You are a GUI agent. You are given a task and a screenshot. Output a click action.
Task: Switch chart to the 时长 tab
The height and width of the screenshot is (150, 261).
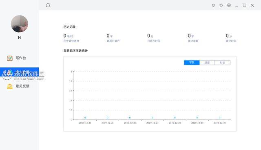(x=223, y=63)
